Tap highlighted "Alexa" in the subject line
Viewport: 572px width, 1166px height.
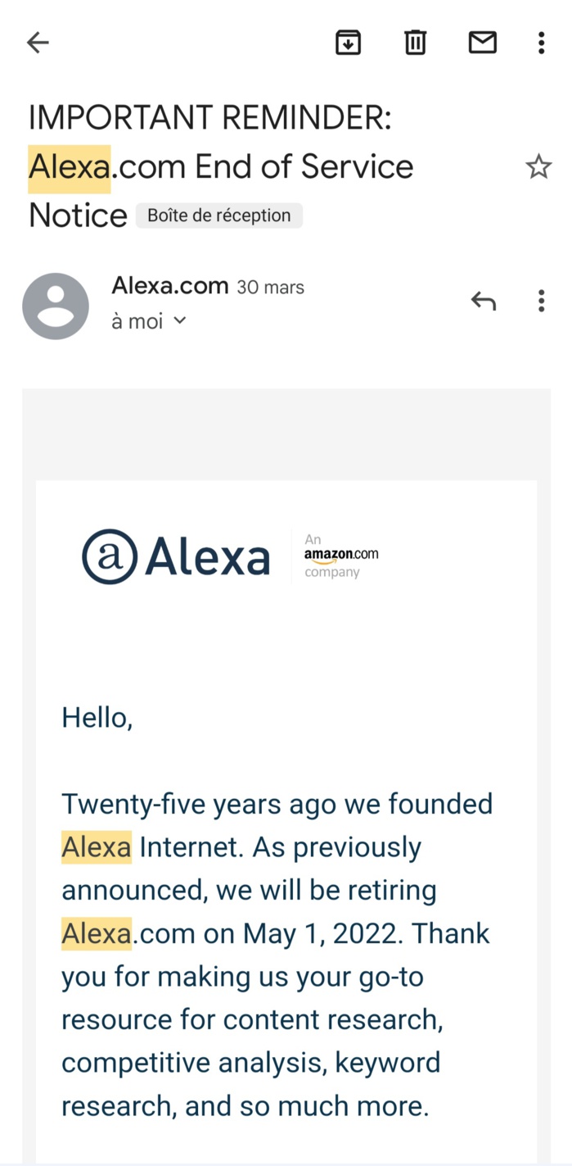click(70, 168)
